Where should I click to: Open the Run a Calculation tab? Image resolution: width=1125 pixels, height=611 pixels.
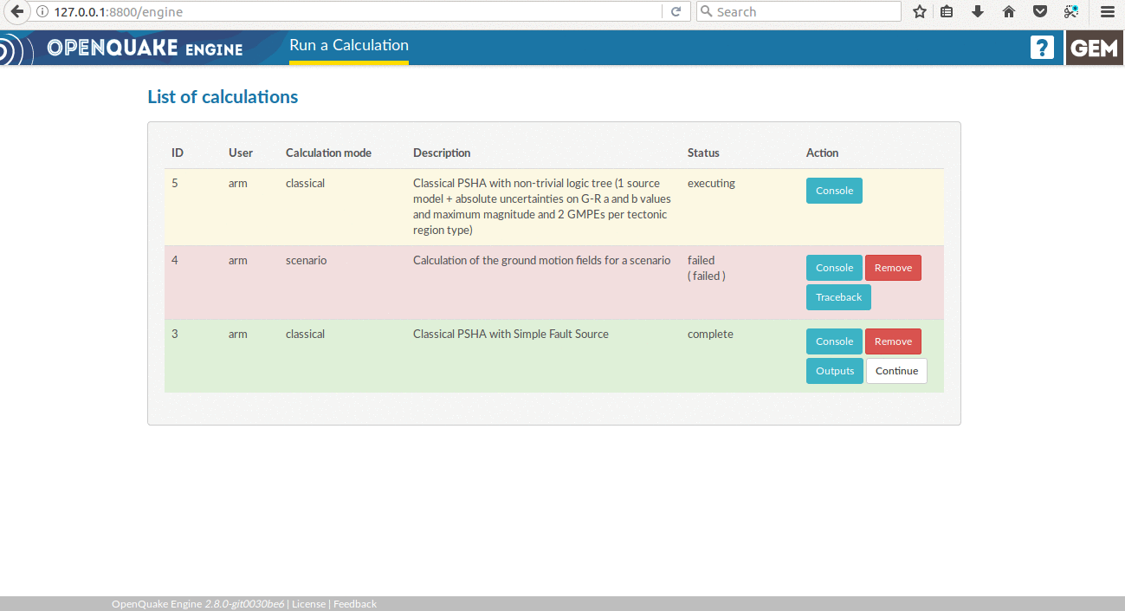349,46
